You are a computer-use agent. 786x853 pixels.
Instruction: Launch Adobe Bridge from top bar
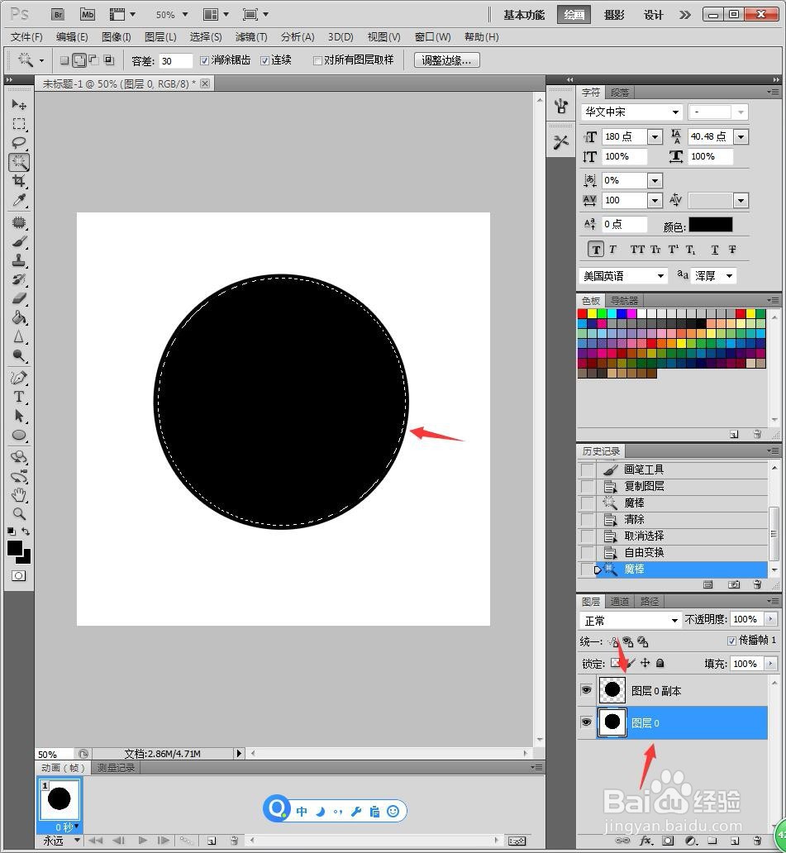tap(58, 15)
